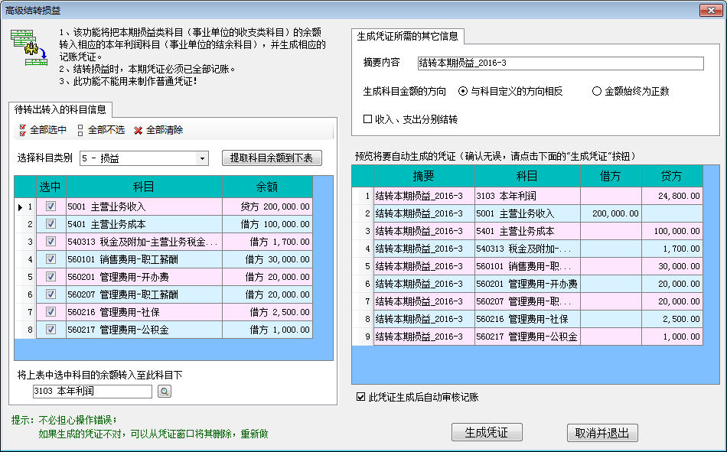Switch to 待转出转入的科目信息 tab
Viewport: 727px width, 452px height.
(x=60, y=109)
